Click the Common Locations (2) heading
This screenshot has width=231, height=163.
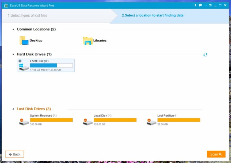point(36,29)
